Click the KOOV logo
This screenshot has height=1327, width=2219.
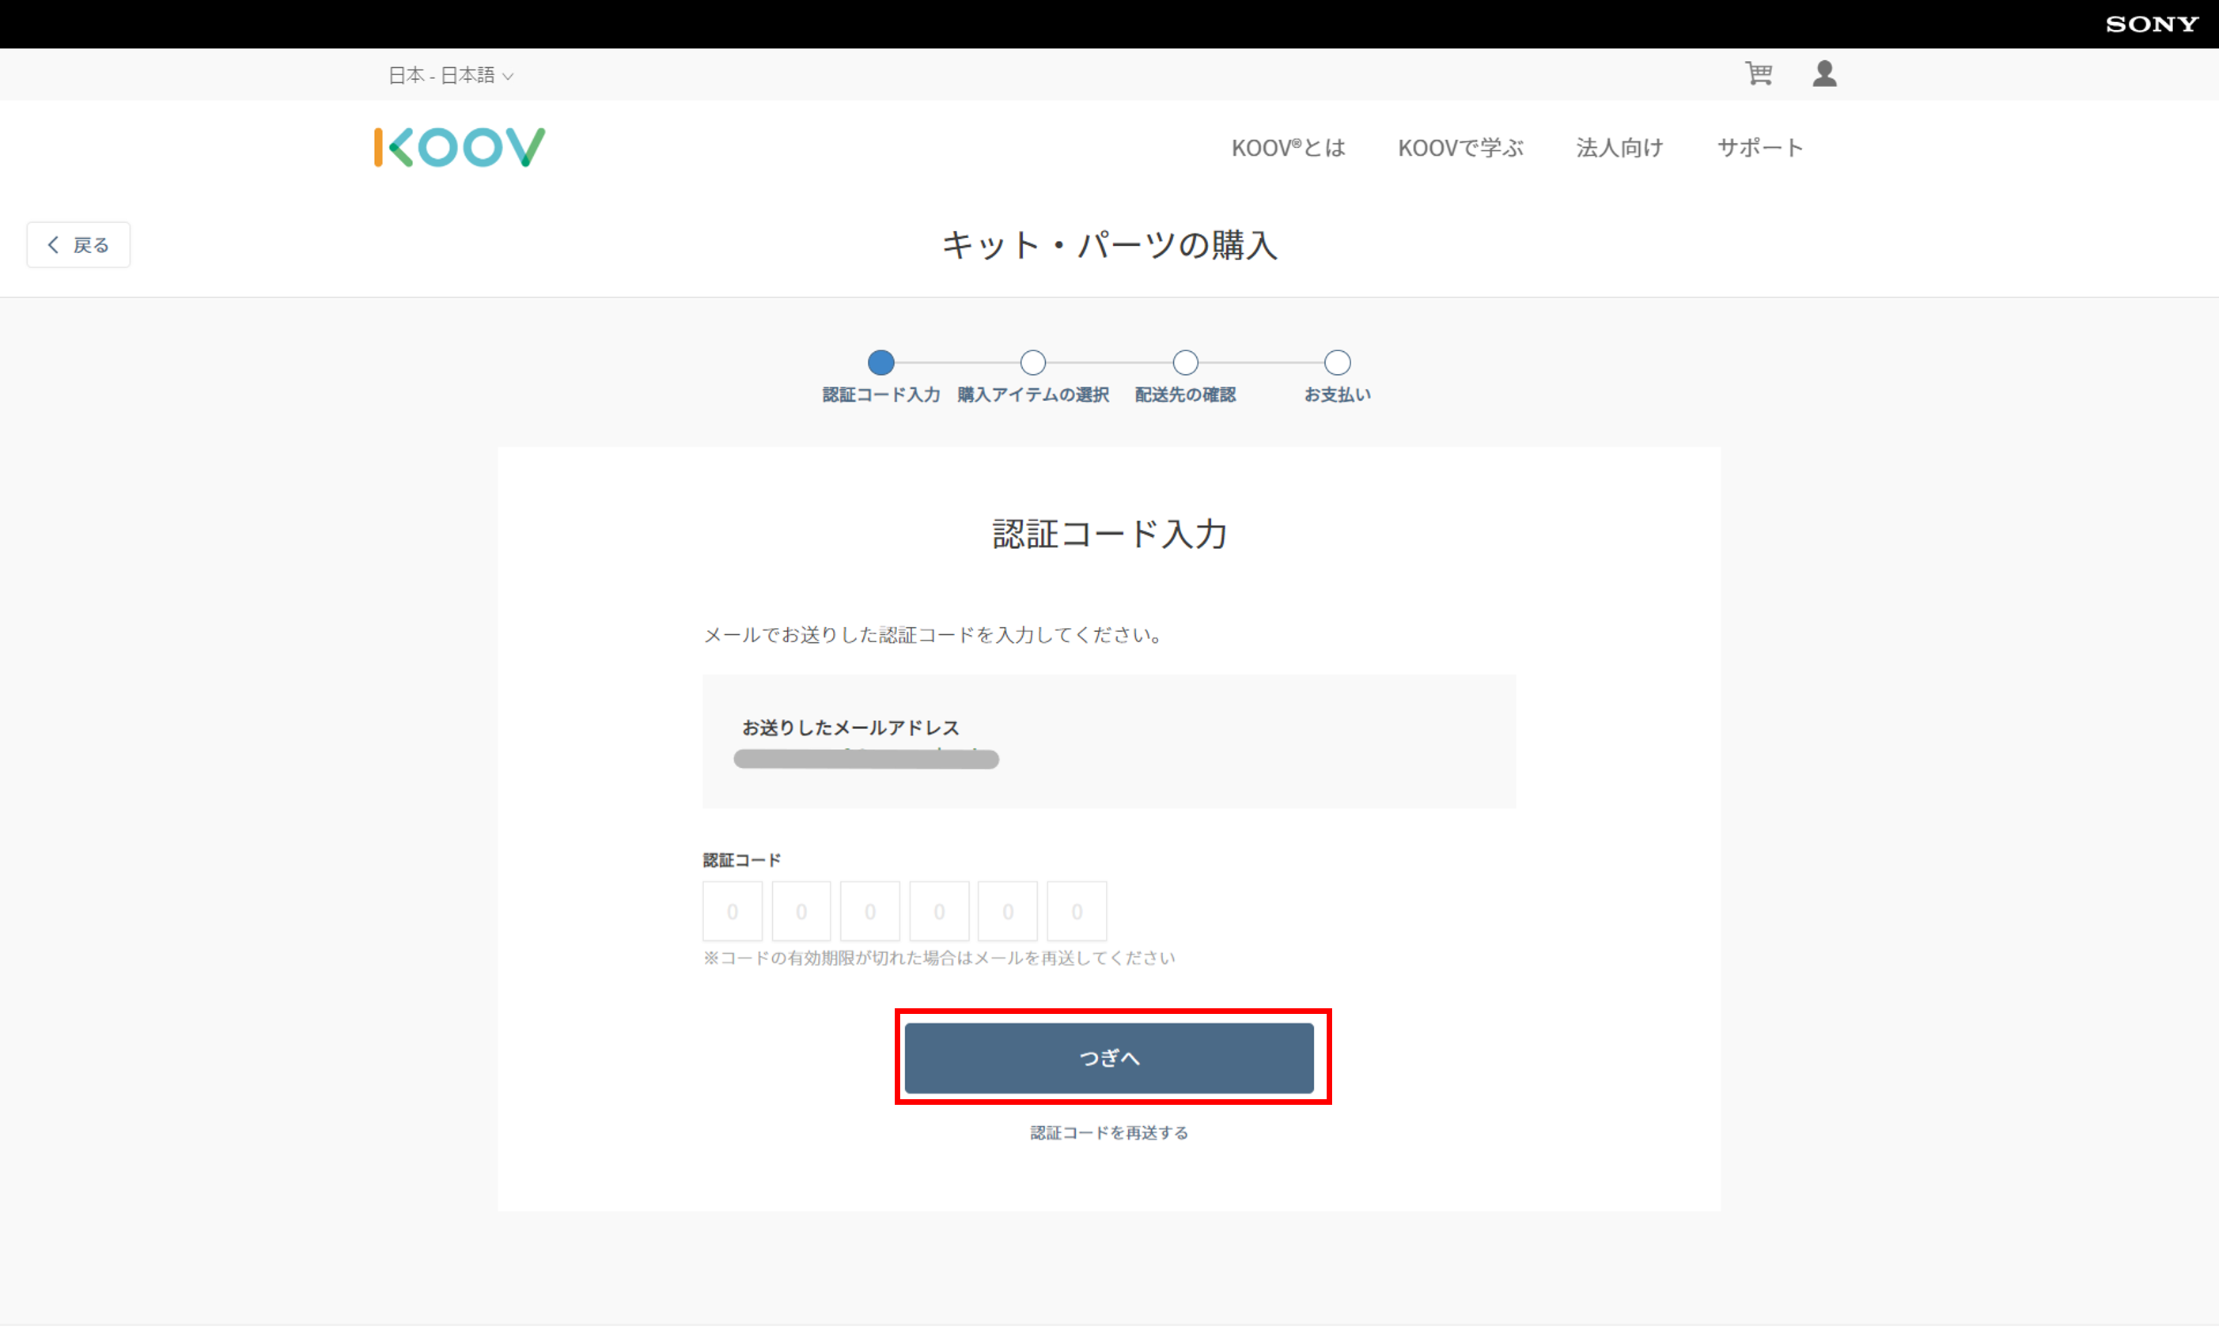460,148
